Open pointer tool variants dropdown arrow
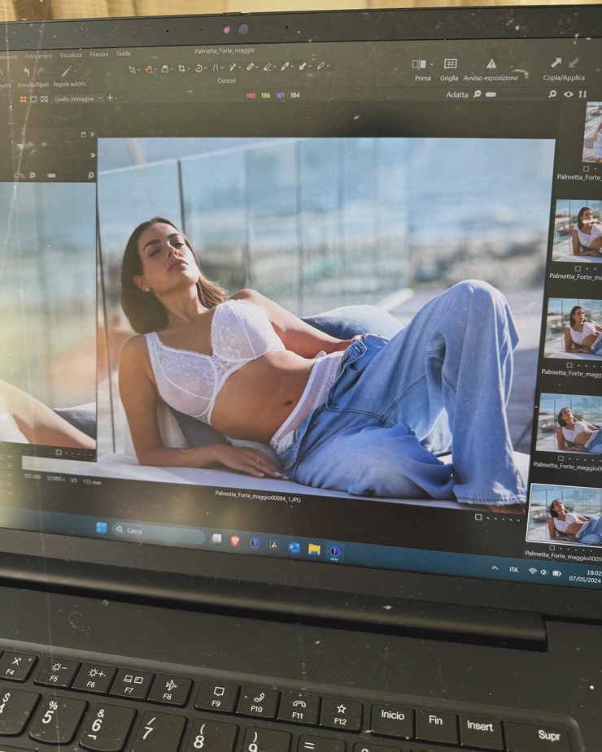 click(x=139, y=70)
